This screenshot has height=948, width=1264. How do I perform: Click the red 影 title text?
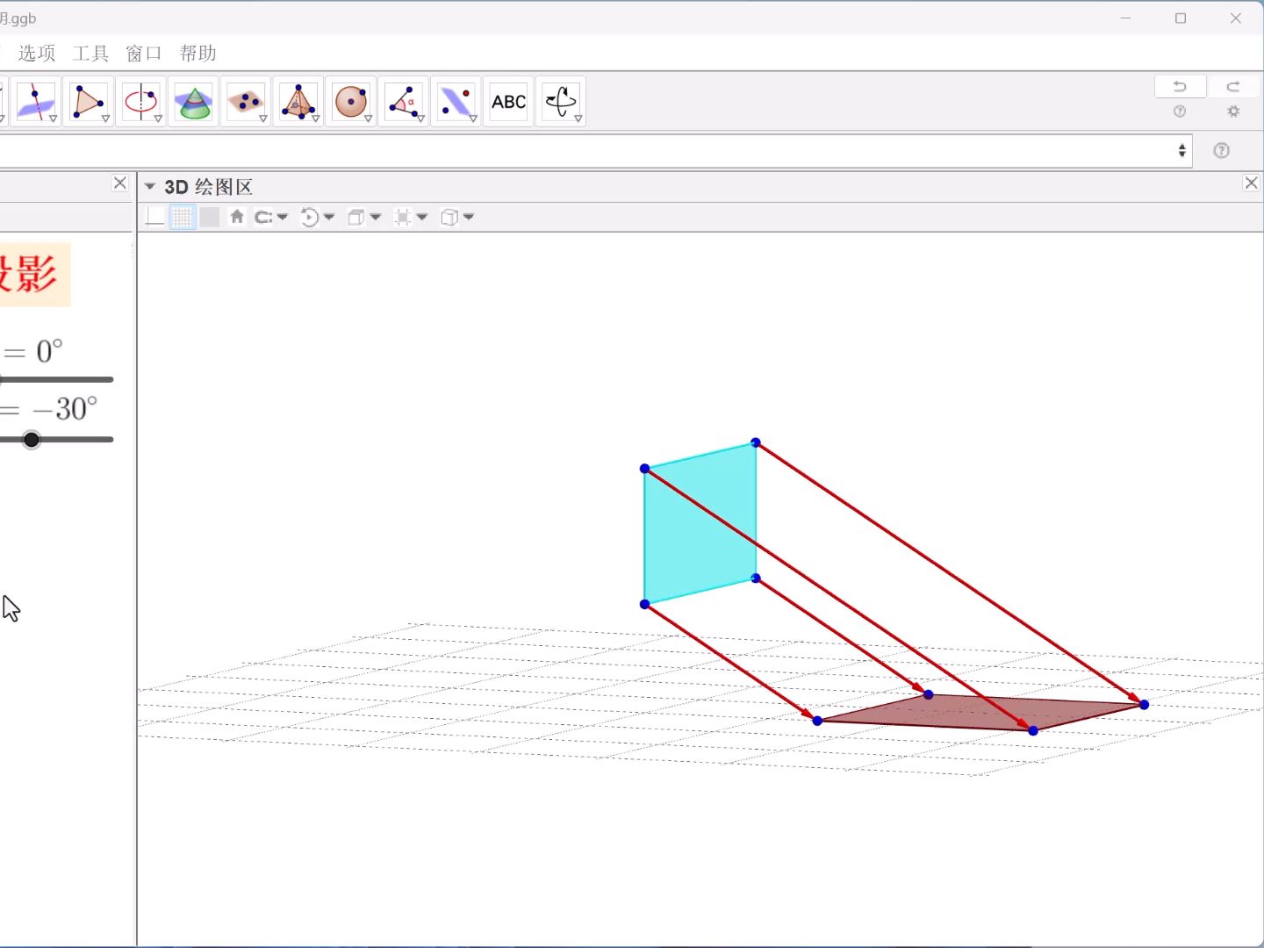[x=37, y=274]
